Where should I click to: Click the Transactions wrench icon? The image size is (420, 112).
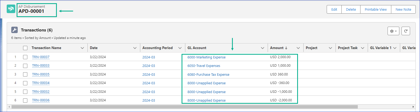tap(14, 30)
